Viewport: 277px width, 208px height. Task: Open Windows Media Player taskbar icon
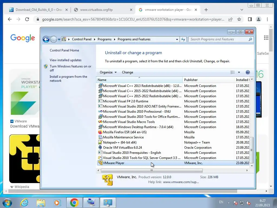pyautogui.click(x=57, y=203)
